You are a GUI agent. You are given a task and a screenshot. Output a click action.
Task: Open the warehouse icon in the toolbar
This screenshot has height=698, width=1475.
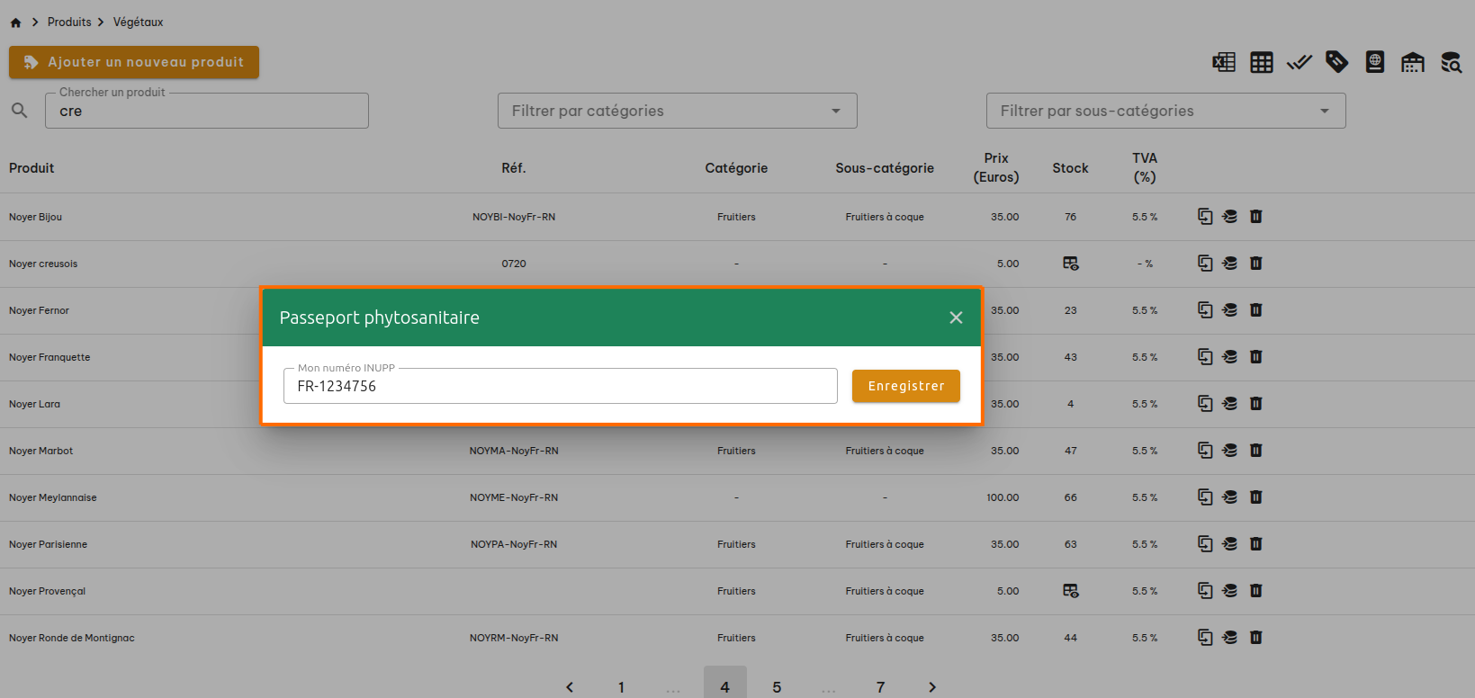pyautogui.click(x=1413, y=62)
